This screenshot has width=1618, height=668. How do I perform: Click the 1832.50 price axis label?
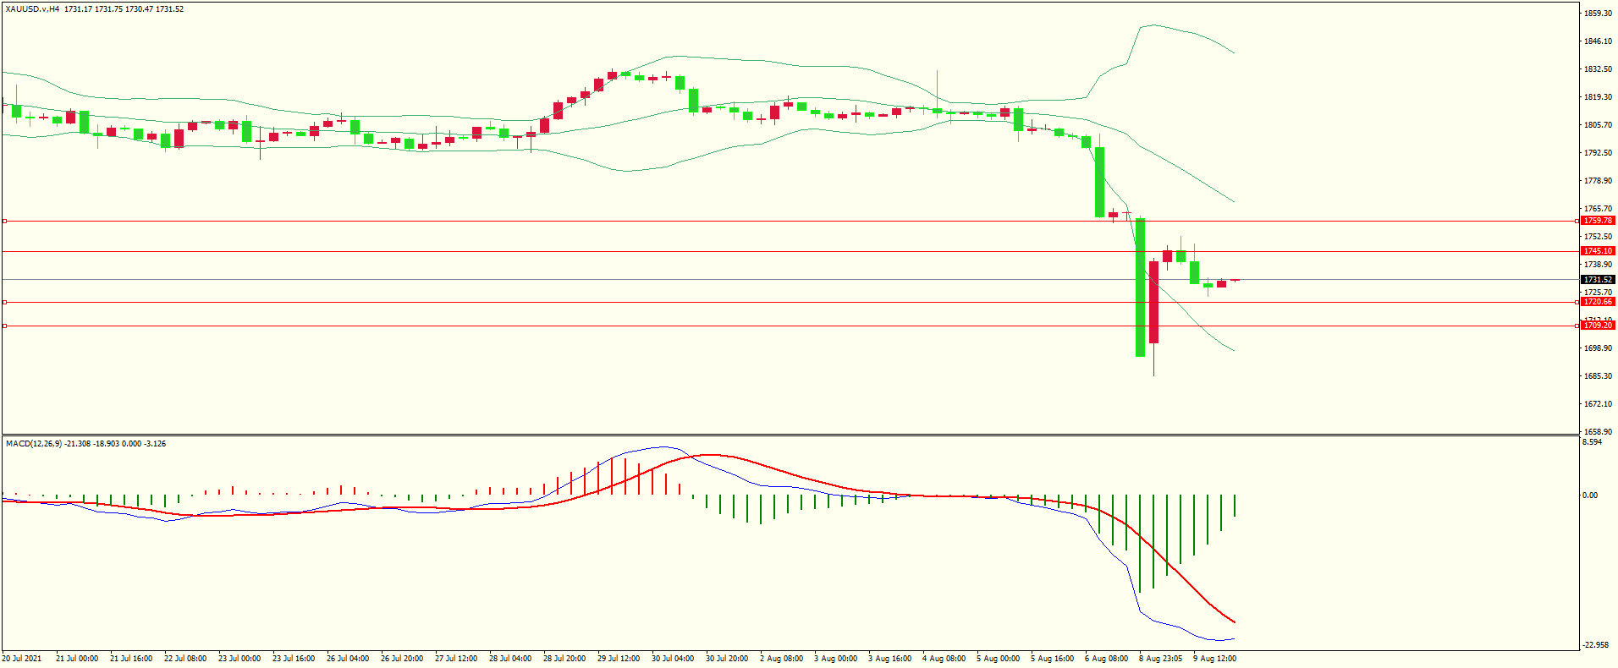(x=1598, y=69)
